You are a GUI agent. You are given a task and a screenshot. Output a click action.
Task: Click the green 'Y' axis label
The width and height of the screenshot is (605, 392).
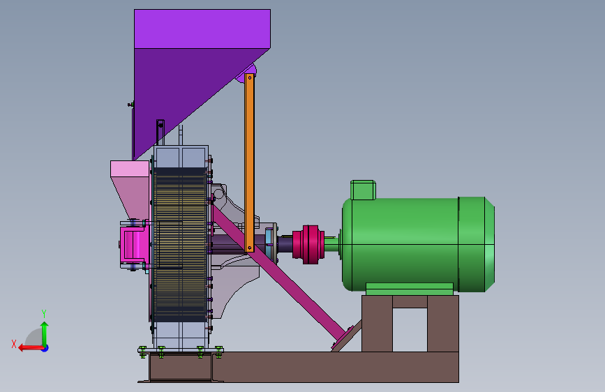coord(44,314)
